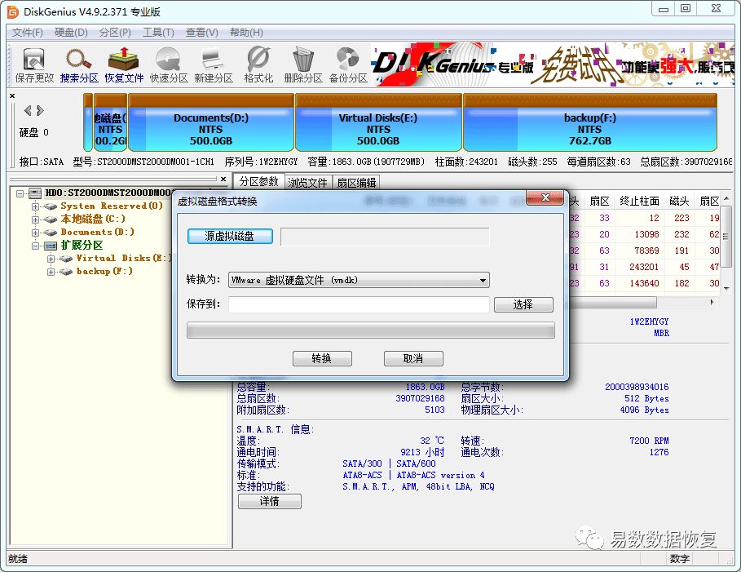
Task: Select the 扩展分区 tree item
Action: pyautogui.click(x=82, y=245)
